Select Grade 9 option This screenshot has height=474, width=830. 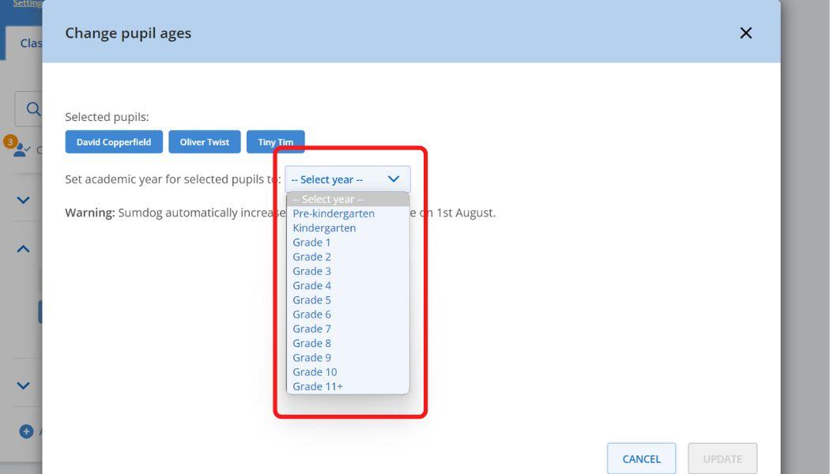click(x=312, y=357)
